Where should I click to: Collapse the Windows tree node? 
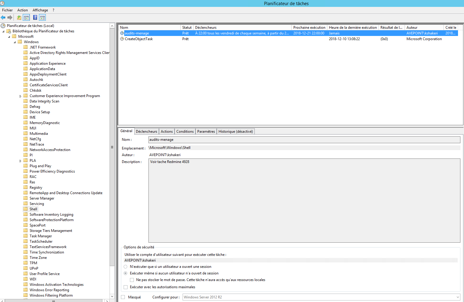coord(15,42)
